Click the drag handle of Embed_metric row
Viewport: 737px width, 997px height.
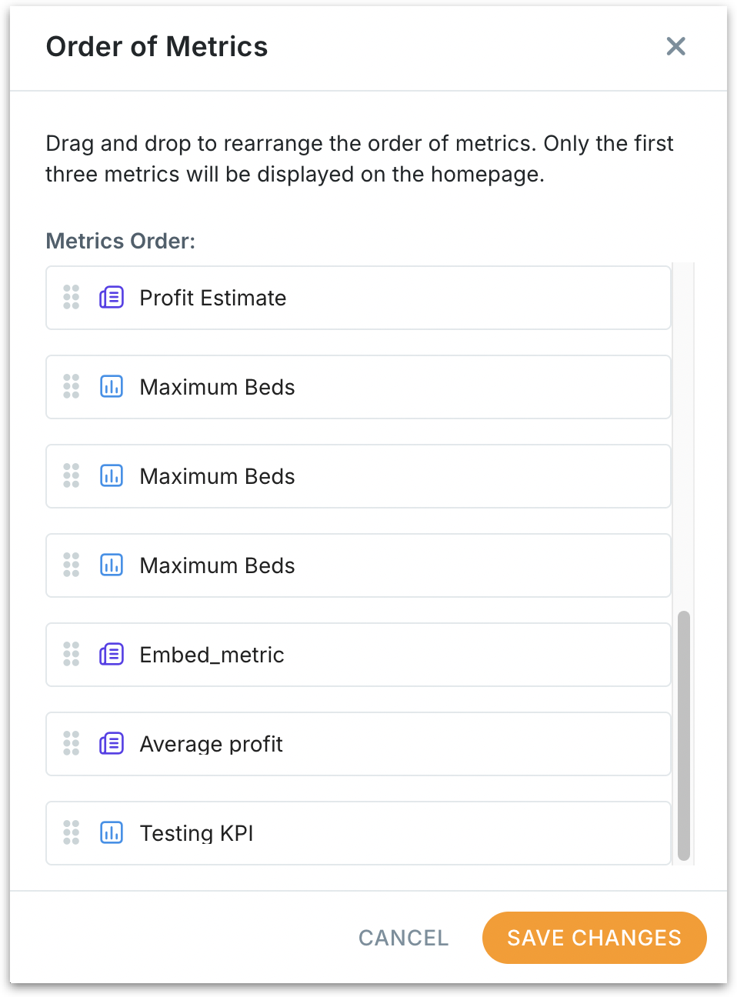(72, 654)
